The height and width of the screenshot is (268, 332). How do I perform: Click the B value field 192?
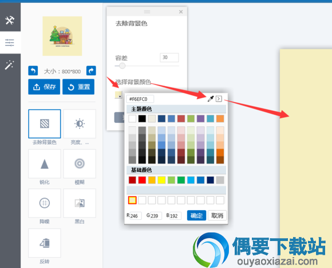click(x=175, y=216)
